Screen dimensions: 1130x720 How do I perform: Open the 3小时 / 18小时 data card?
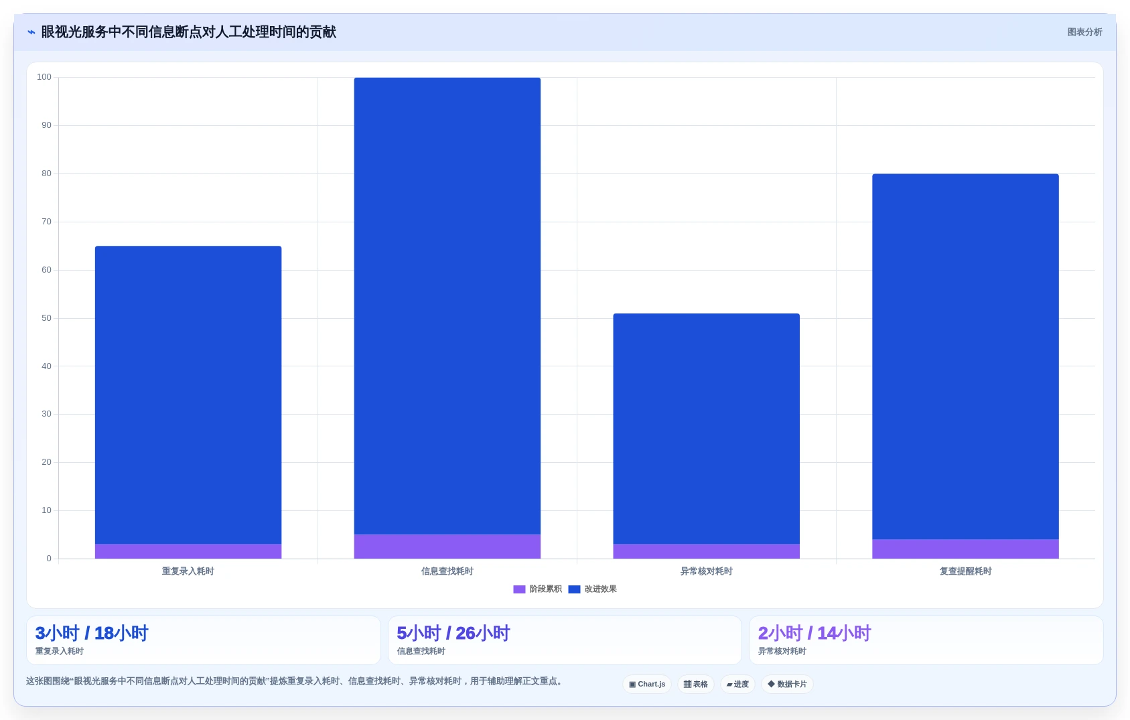[204, 640]
